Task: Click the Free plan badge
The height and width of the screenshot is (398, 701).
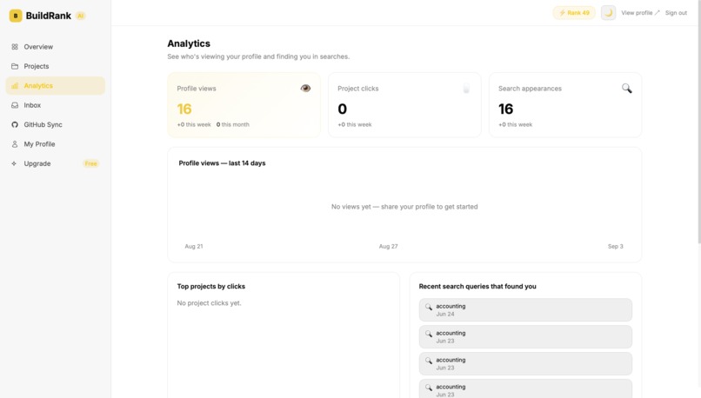Action: pyautogui.click(x=90, y=163)
